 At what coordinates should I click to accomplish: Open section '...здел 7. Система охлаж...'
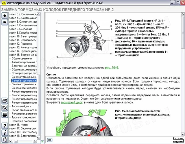[x=23, y=25]
